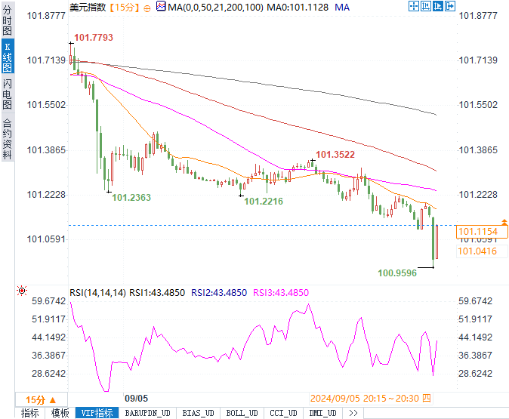Viewport: 509px width, 419px height.
Task: Click the current price tag 101.1154
Action: (482, 232)
